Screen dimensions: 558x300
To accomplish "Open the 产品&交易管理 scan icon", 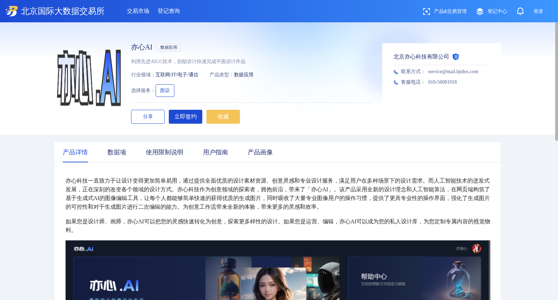I will click(426, 11).
